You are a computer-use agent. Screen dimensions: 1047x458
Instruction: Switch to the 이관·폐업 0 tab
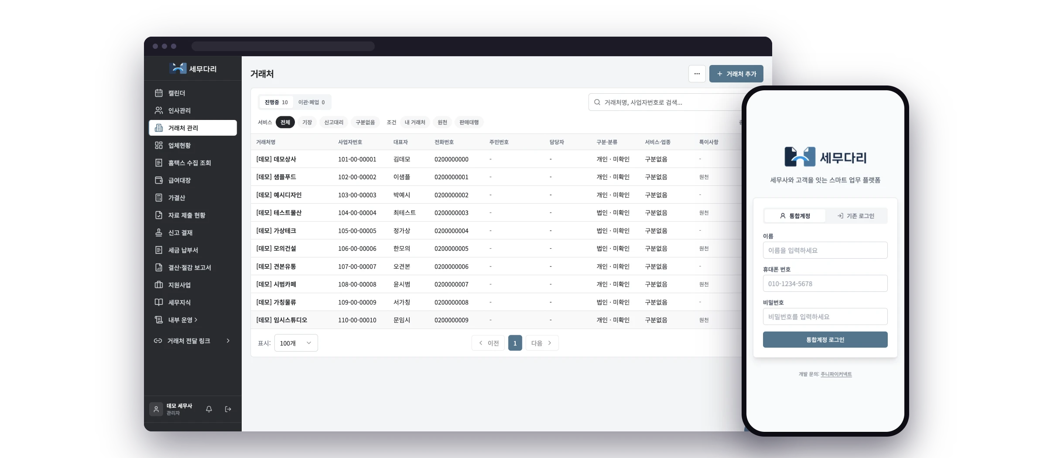311,102
